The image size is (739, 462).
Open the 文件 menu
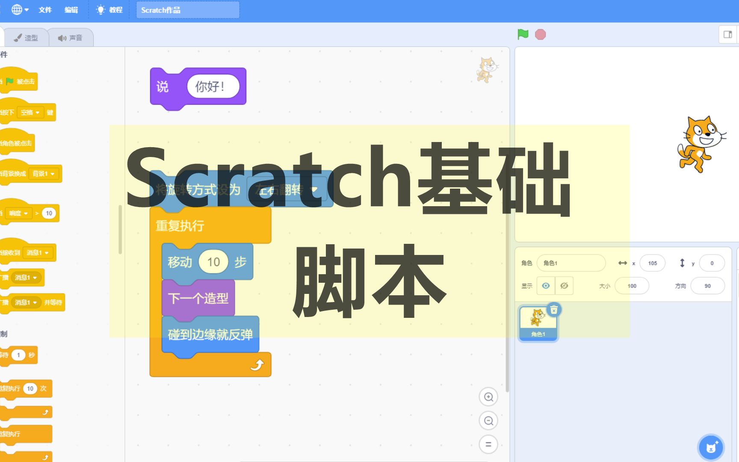point(45,10)
